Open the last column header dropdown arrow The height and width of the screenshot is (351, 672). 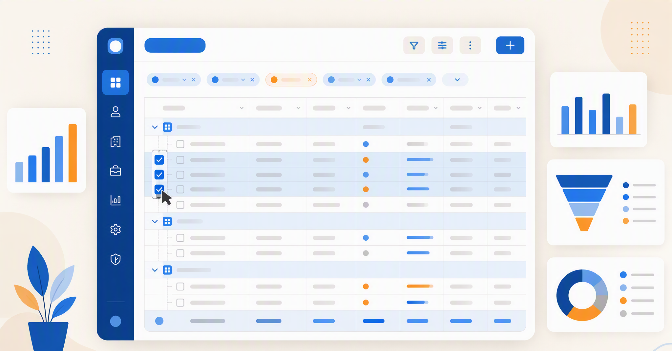pyautogui.click(x=518, y=108)
